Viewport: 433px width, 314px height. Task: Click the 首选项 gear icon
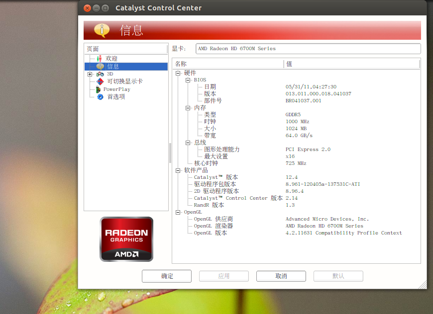coord(100,97)
